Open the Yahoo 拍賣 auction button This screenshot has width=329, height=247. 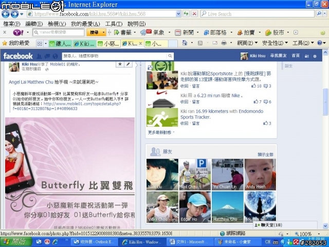point(246,32)
